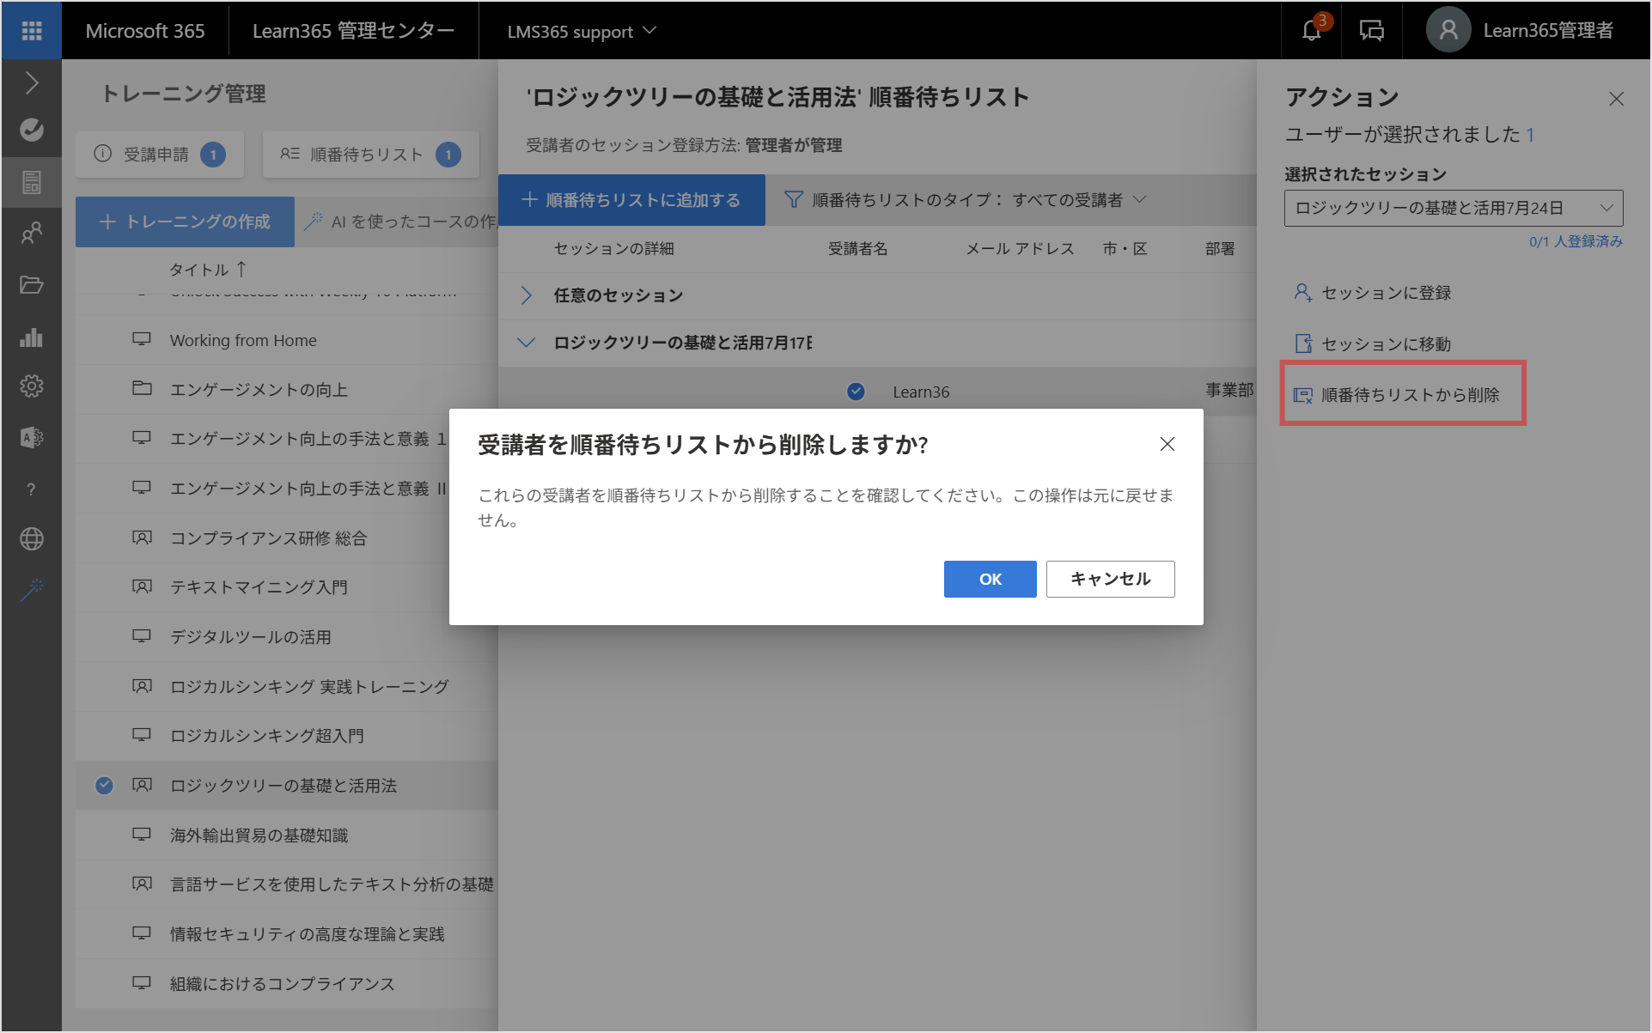Uncheck ロジックツリーの基礎と活用法 training row
Viewport: 1652px width, 1033px height.
pos(104,785)
